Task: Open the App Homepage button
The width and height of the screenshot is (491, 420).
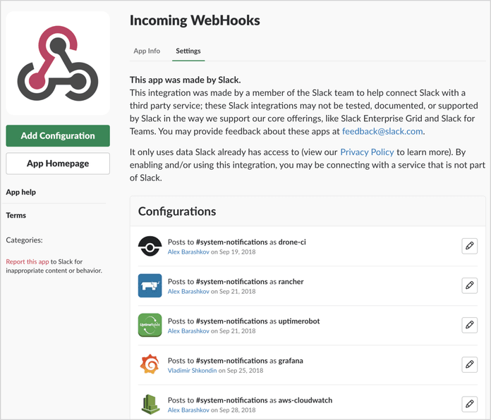Action: click(58, 163)
